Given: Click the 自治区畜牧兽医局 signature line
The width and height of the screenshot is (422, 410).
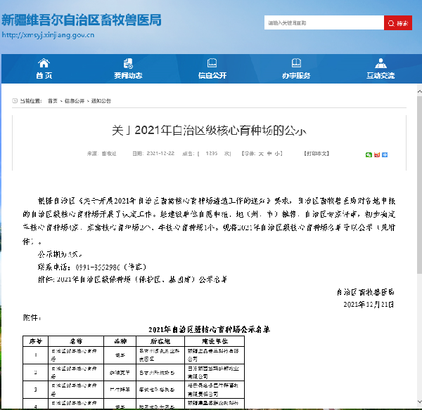Looking at the screenshot, I should point(366,292).
